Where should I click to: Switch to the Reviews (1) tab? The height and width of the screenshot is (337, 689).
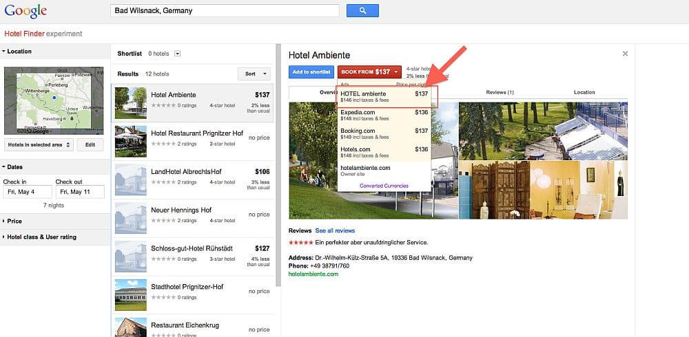point(500,93)
